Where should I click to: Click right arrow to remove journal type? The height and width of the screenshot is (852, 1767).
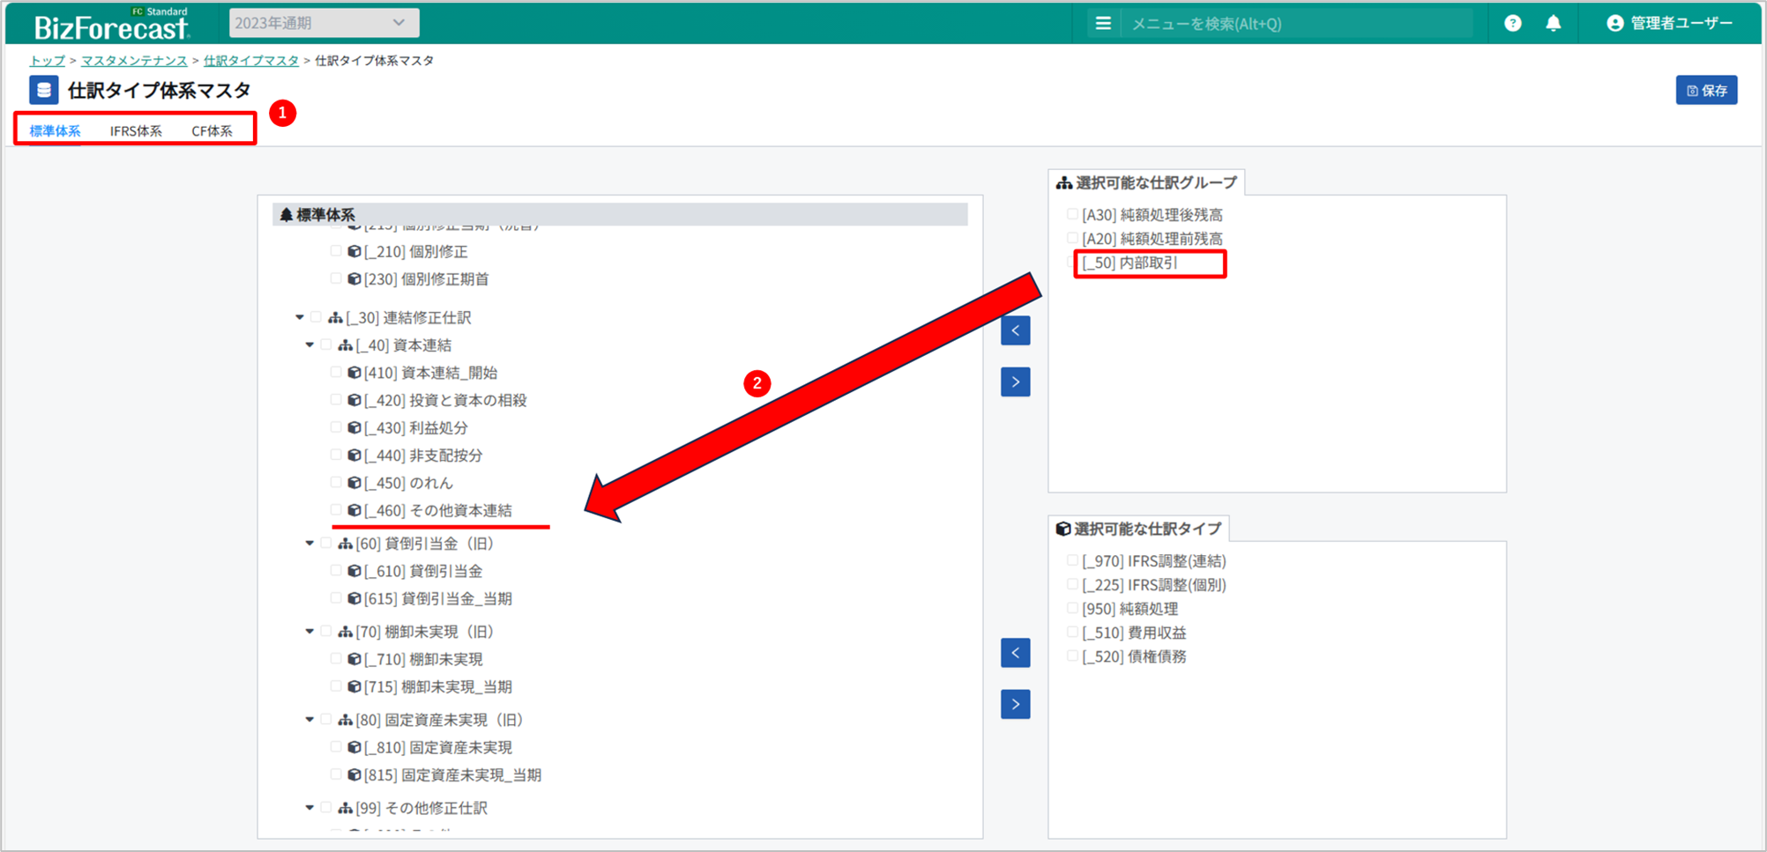point(1015,704)
